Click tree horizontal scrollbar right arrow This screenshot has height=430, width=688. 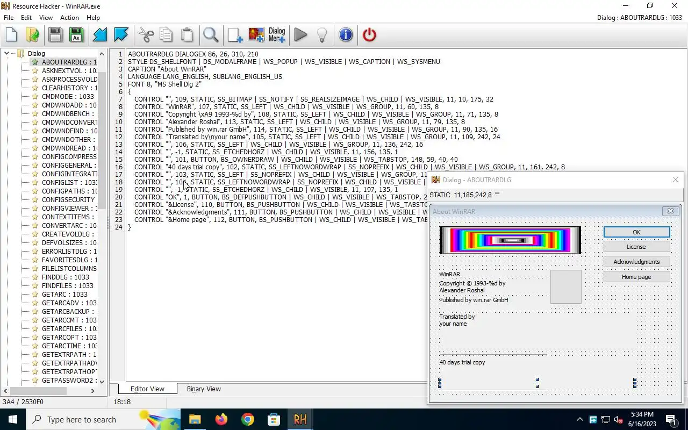point(92,391)
